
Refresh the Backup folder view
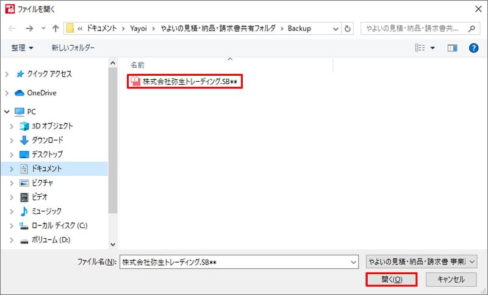pos(347,29)
